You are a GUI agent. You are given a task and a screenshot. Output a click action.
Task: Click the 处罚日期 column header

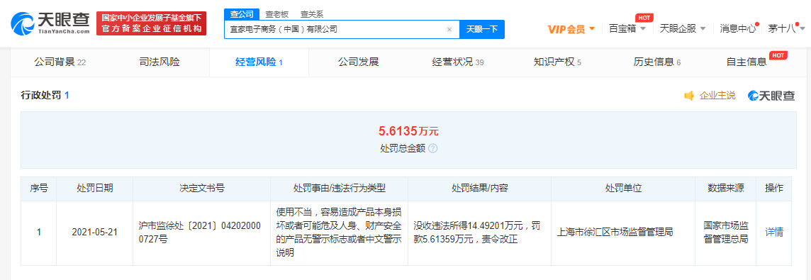pyautogui.click(x=95, y=189)
